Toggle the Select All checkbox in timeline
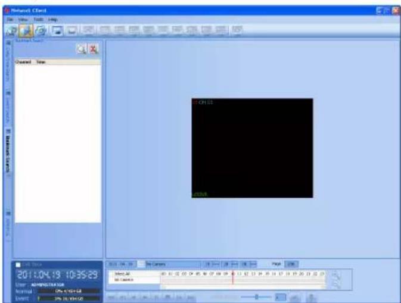This screenshot has width=401, height=303. point(111,274)
